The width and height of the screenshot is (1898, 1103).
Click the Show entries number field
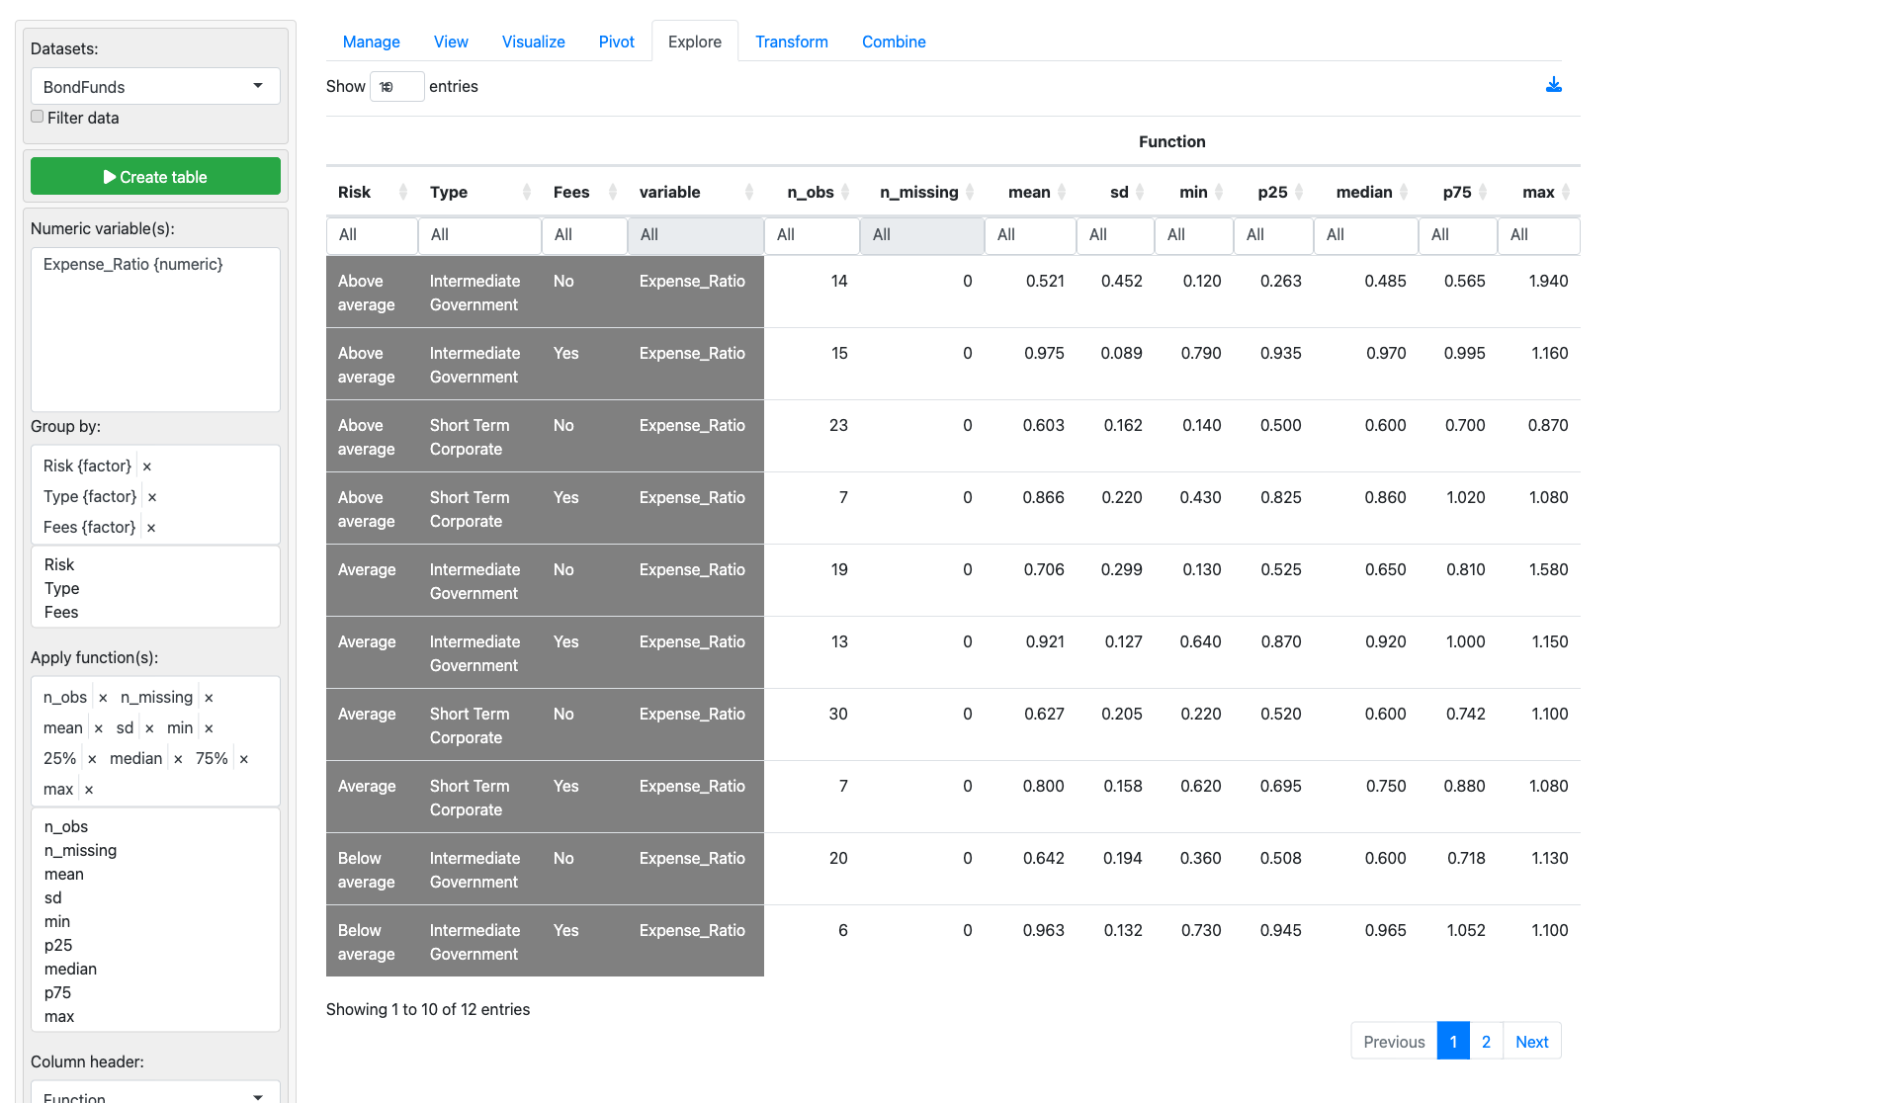(x=396, y=87)
